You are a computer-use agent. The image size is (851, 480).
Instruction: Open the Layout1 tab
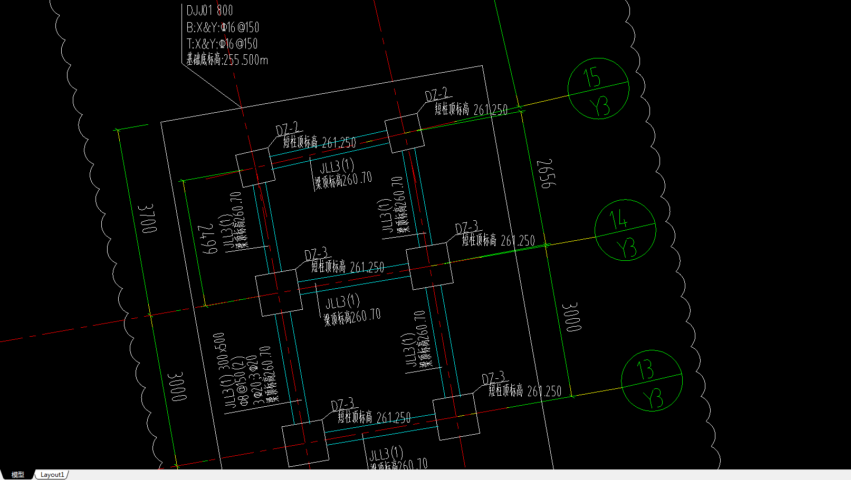[x=52, y=475]
